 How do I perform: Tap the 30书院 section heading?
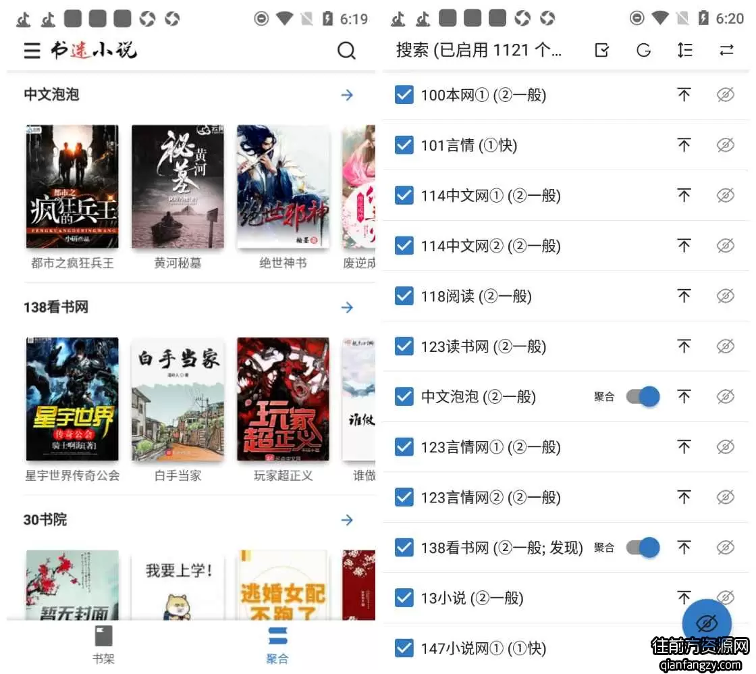[x=45, y=519]
